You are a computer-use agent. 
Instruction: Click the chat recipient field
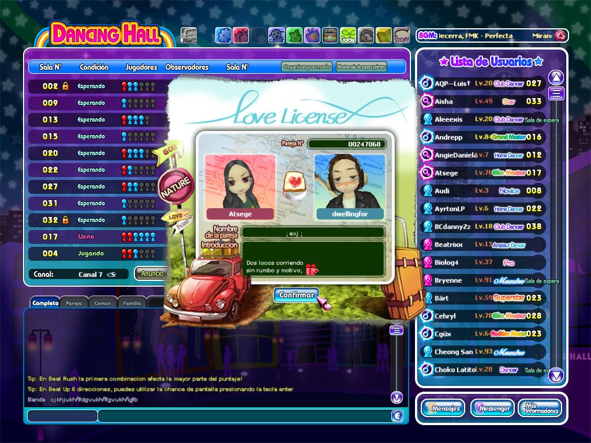62,416
